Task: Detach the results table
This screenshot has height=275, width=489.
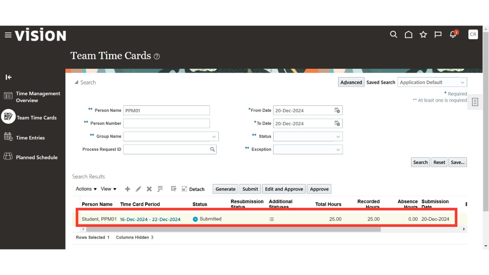Action: tap(193, 189)
